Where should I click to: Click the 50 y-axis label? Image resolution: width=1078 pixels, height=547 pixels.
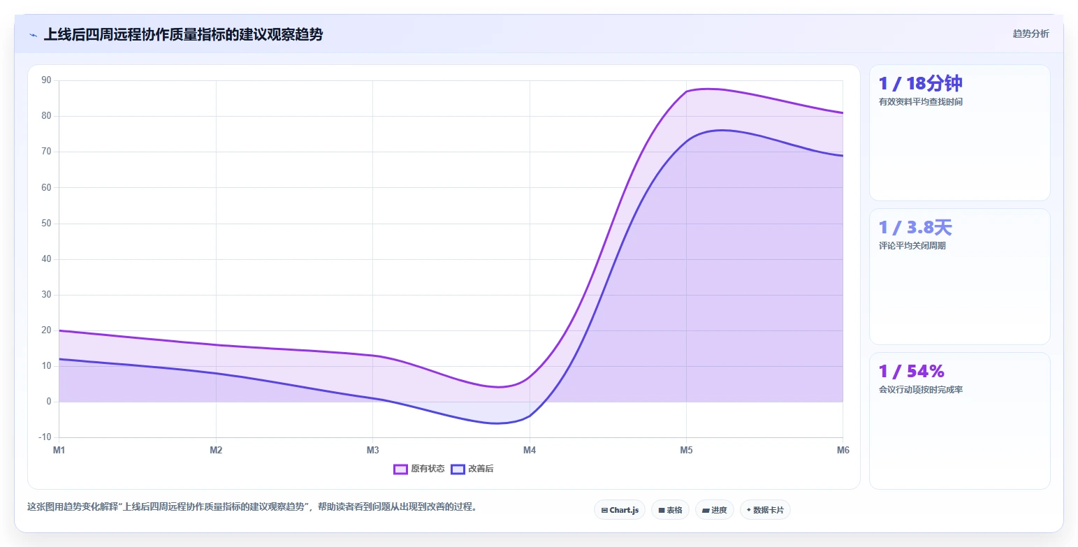click(x=47, y=224)
